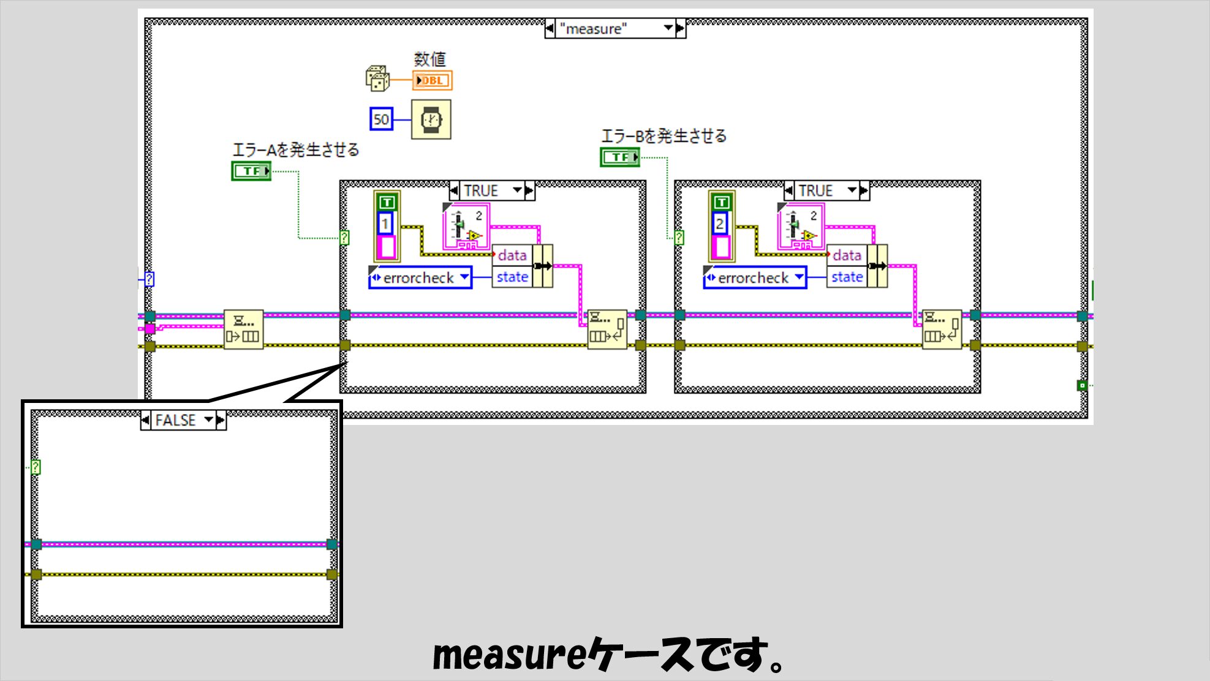Go to next case of "measure" structure

[x=681, y=28]
